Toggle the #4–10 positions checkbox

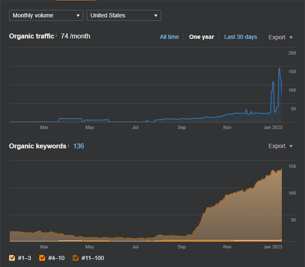(x=42, y=258)
